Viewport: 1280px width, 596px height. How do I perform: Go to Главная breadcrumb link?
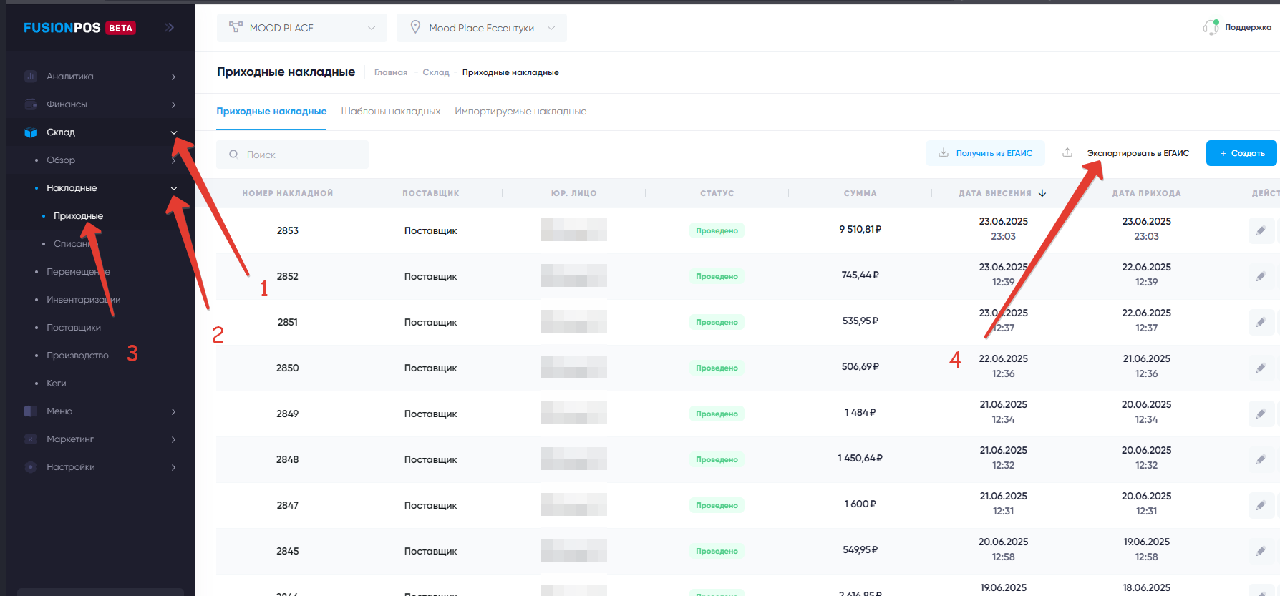coord(391,72)
